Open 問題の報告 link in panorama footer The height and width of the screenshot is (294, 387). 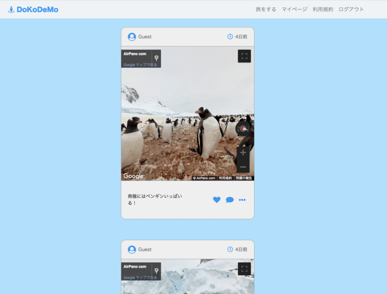pos(244,178)
